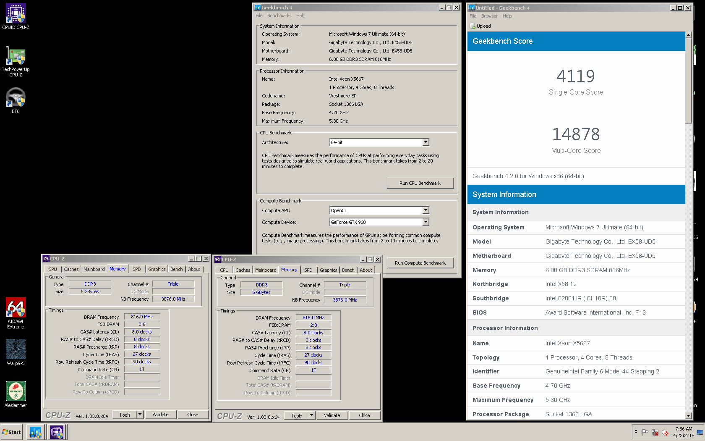Open the File menu in Untitled - Geekbench 4
The image size is (705, 441).
tap(473, 16)
